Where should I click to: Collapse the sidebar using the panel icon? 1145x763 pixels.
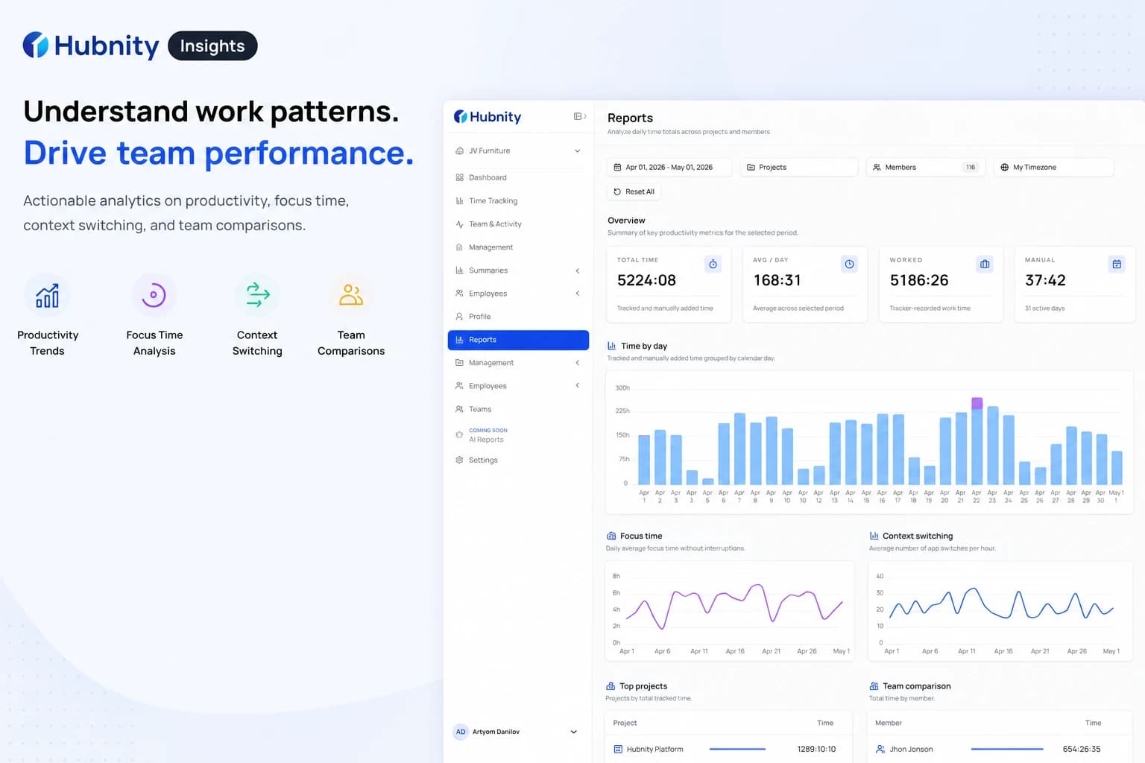point(579,116)
